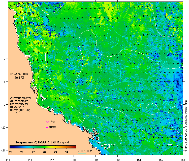The width and height of the screenshot is (189, 161).
Task: Click the cyan 200m bathymetry legend line
Action: coord(82,153)
